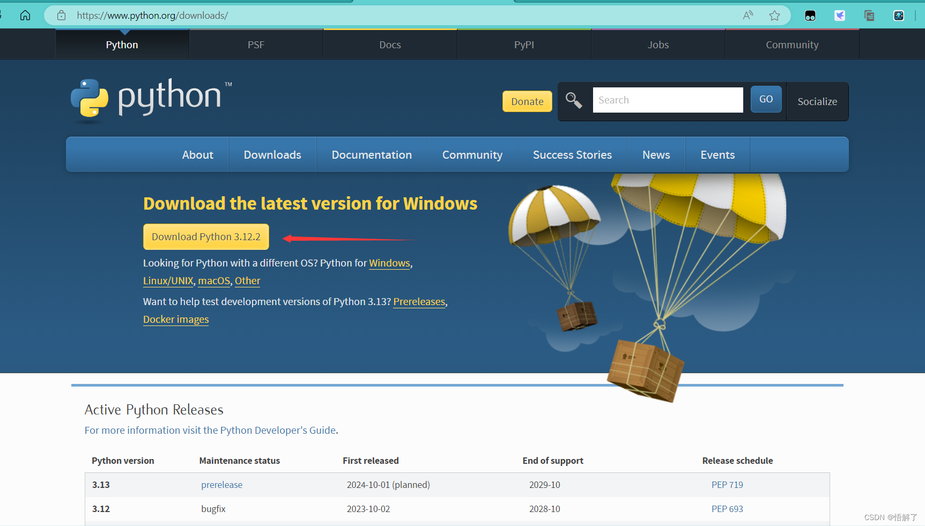Click the Maintenance status column header
This screenshot has height=526, width=925.
point(240,461)
